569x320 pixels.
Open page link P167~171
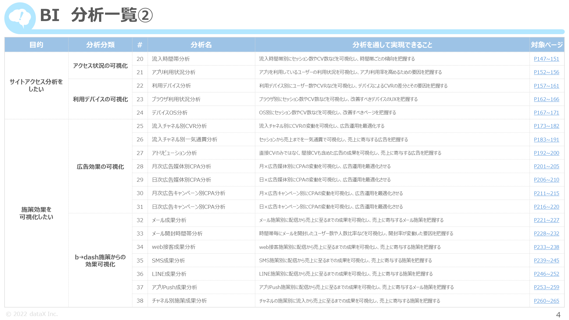click(x=546, y=113)
